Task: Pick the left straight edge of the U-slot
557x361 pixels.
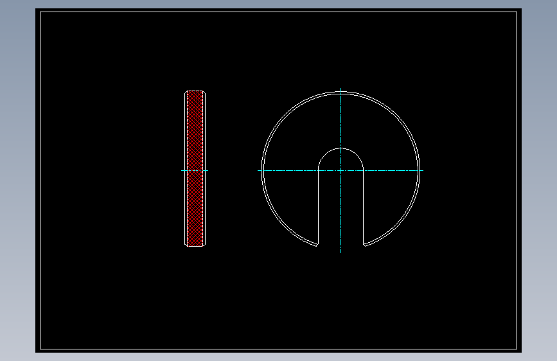Action: coord(318,206)
